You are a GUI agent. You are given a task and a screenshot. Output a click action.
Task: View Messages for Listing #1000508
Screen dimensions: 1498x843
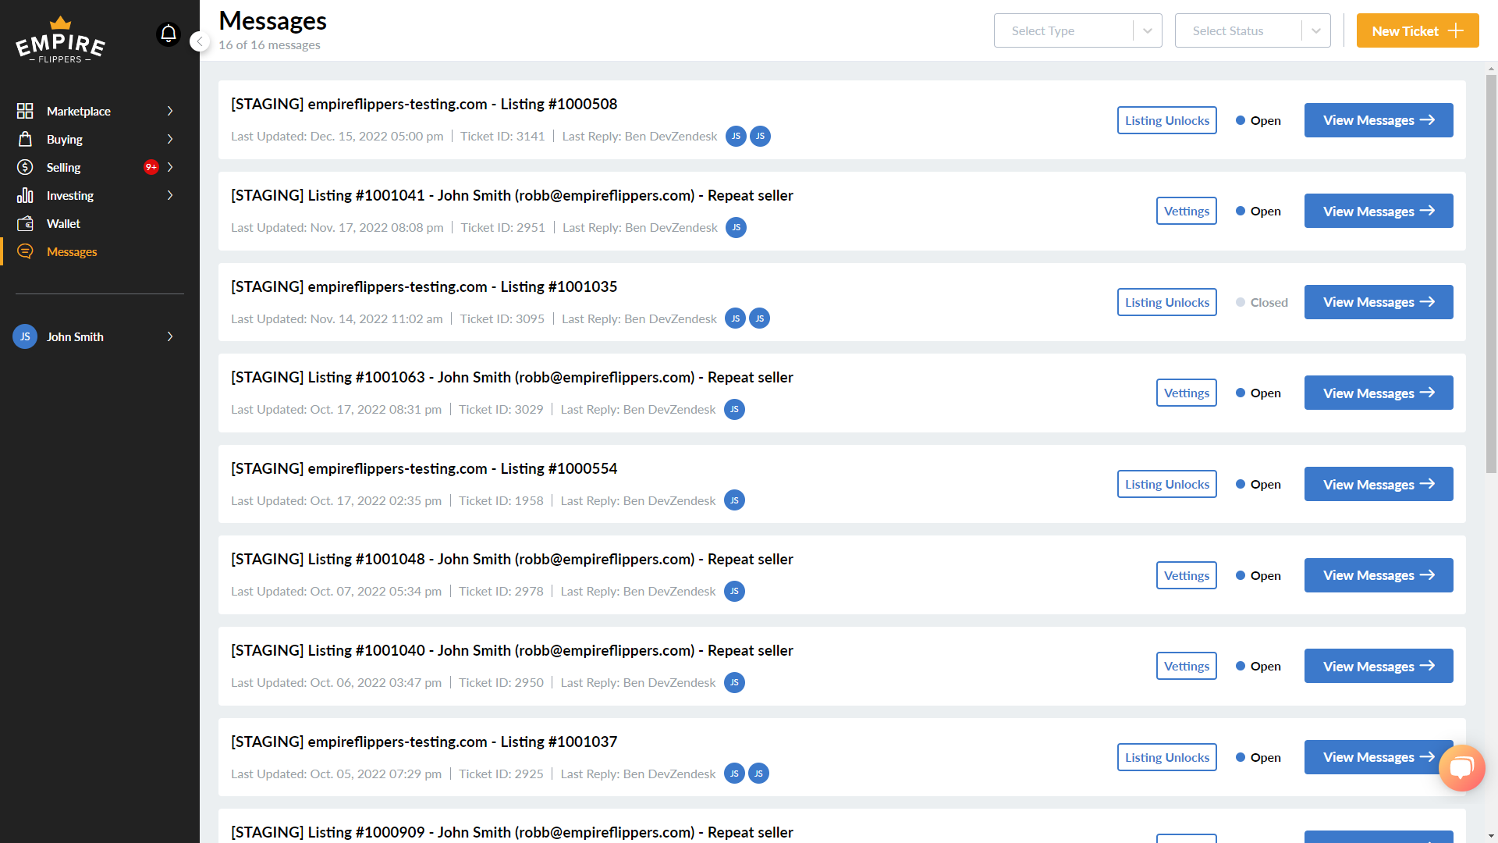[x=1379, y=120]
